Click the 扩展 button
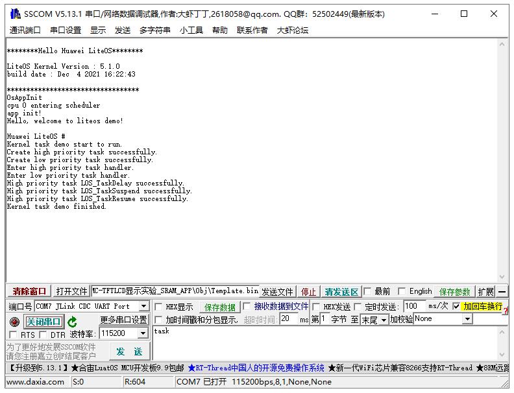This screenshot has height=393, width=514. pyautogui.click(x=485, y=291)
